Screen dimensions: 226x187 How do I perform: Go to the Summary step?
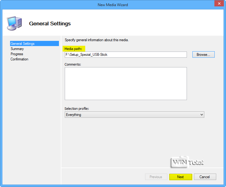17,49
